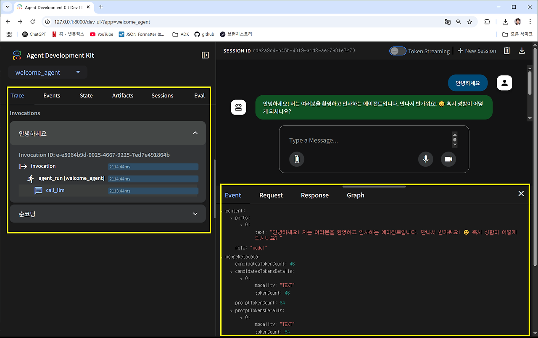The image size is (538, 338).
Task: Click the user avatar icon in chat
Action: [505, 83]
